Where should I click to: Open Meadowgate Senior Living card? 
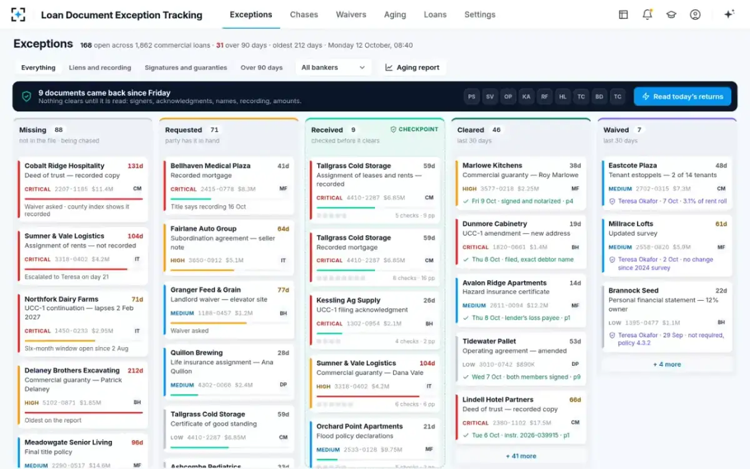click(x=82, y=451)
